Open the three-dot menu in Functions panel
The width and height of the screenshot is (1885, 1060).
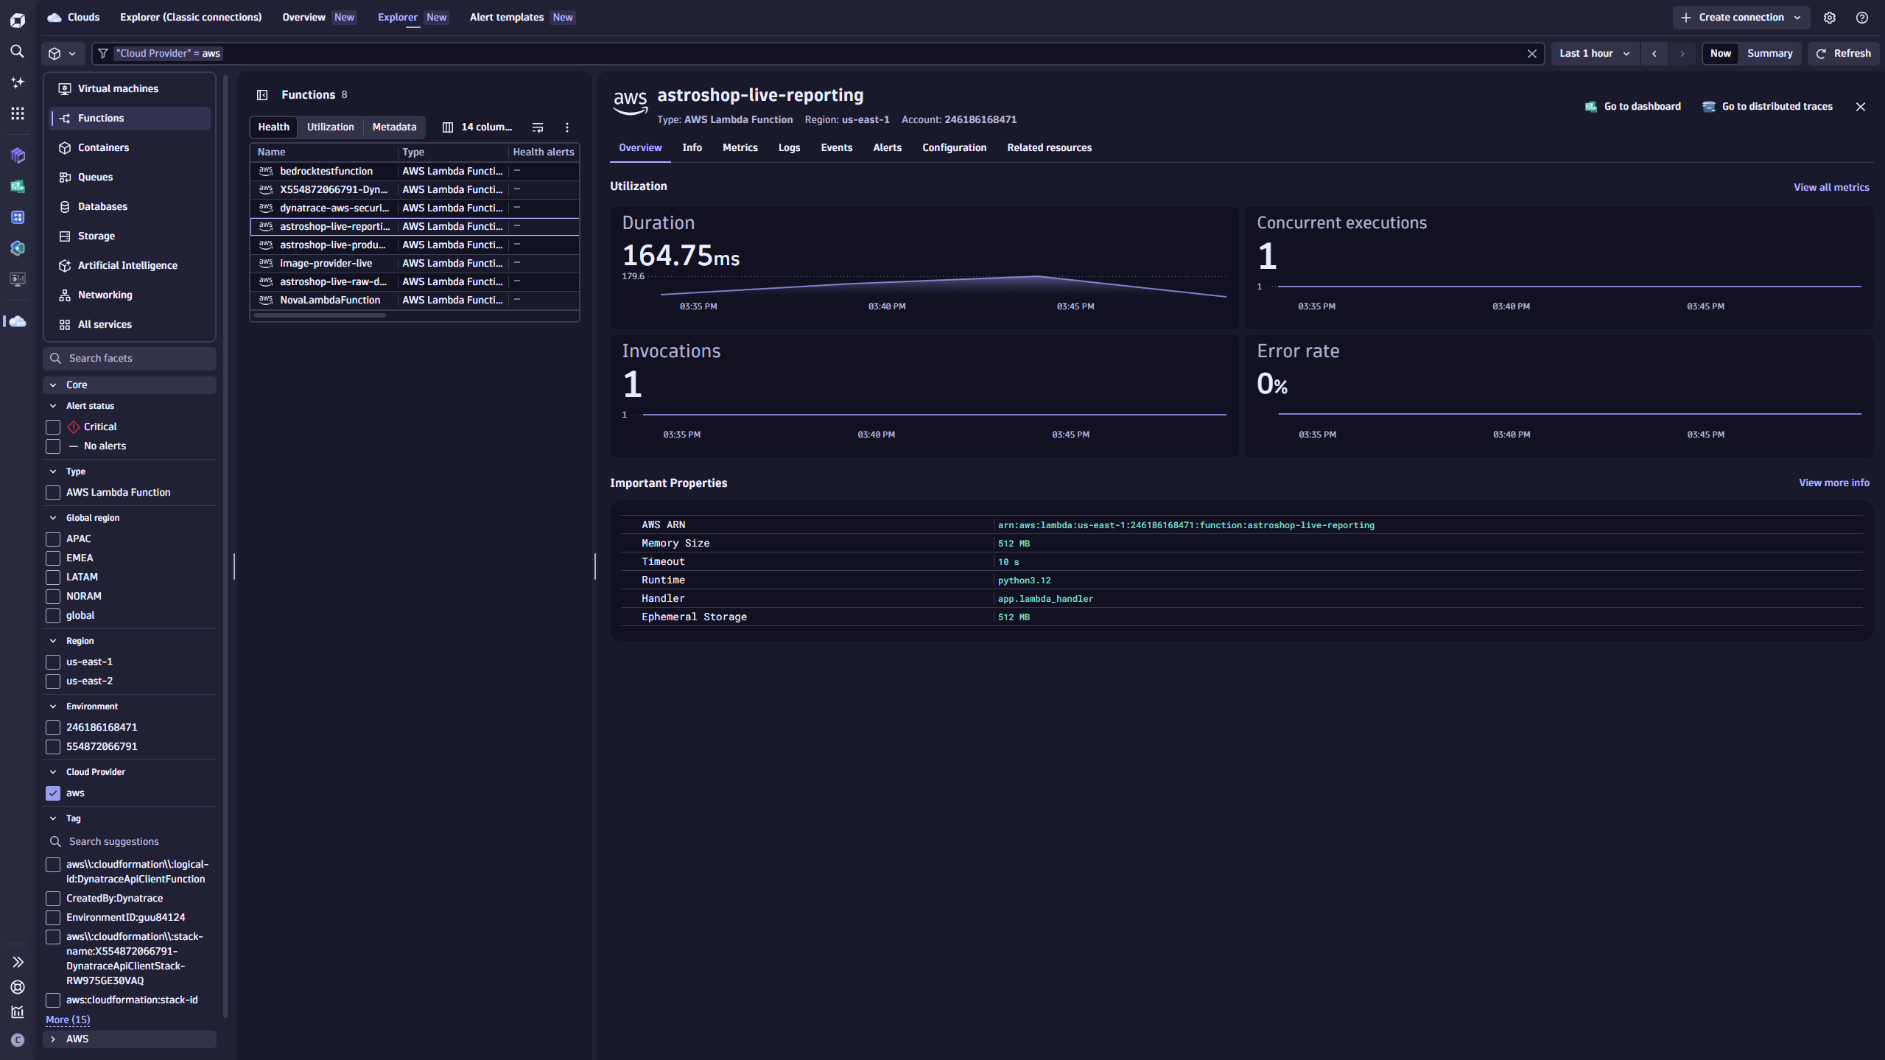coord(566,127)
